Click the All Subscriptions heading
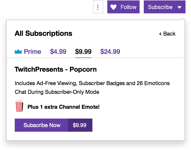191x150 pixels. (x=43, y=34)
